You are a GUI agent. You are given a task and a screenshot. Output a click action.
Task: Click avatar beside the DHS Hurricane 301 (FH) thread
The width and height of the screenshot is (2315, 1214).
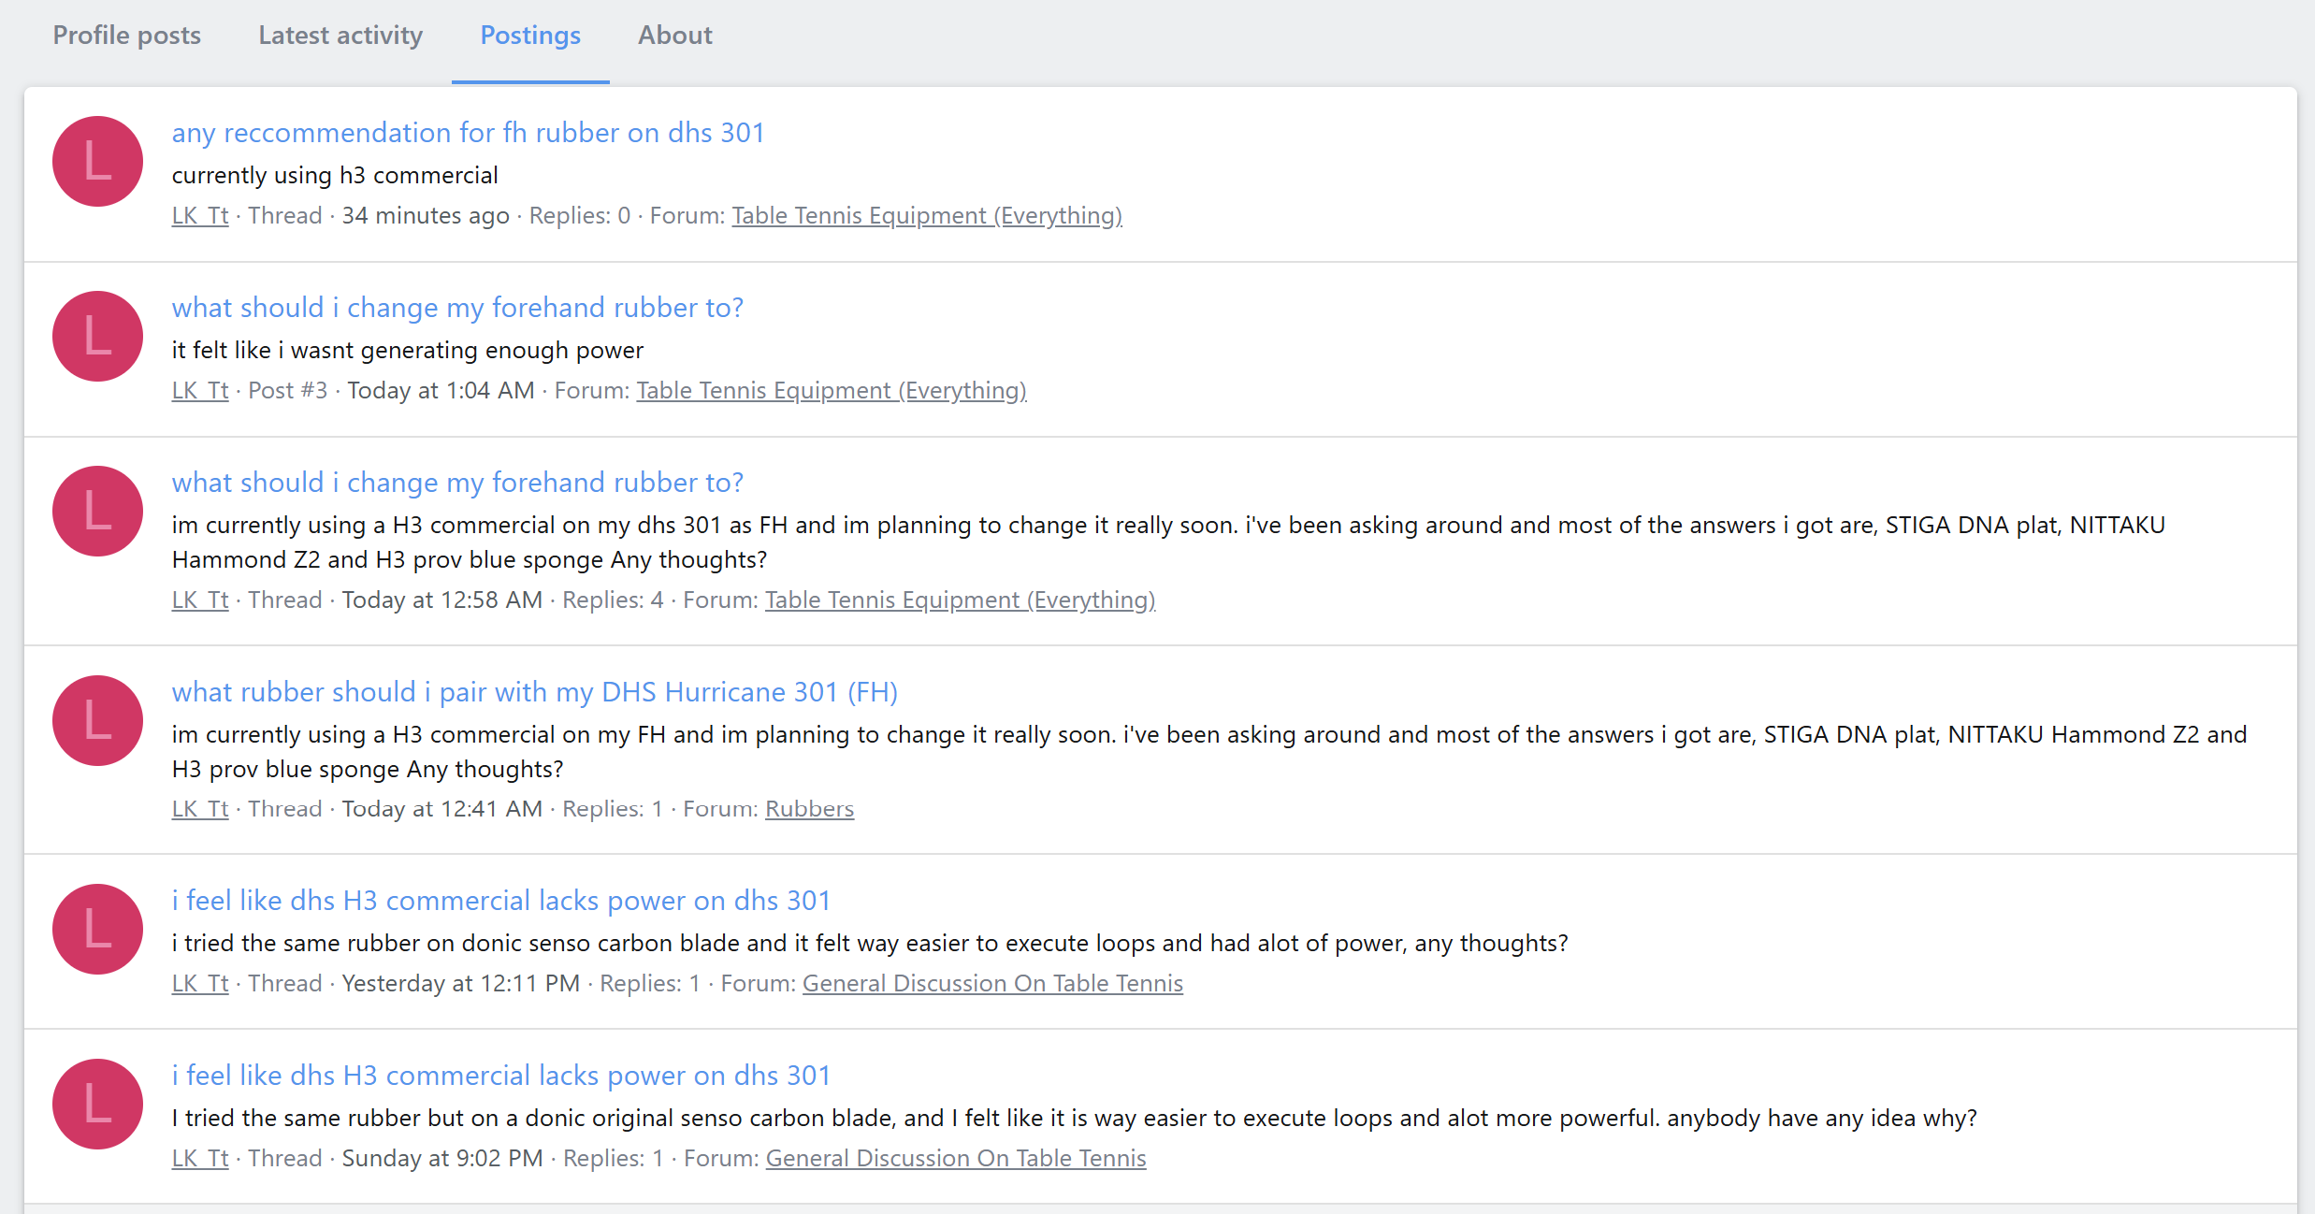pos(97,720)
